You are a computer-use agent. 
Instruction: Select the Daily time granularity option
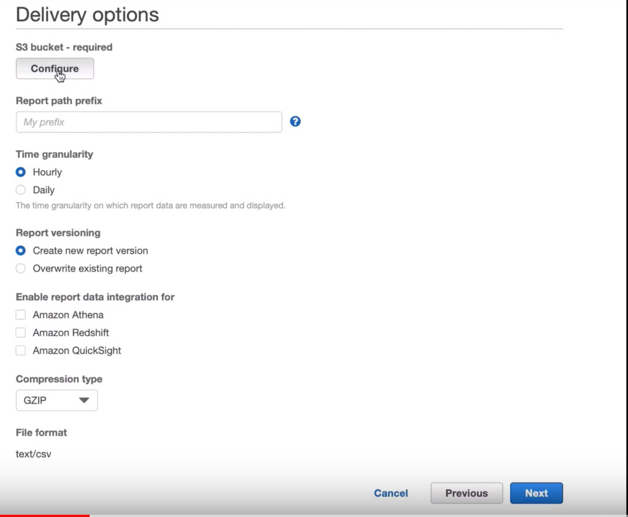click(x=21, y=190)
